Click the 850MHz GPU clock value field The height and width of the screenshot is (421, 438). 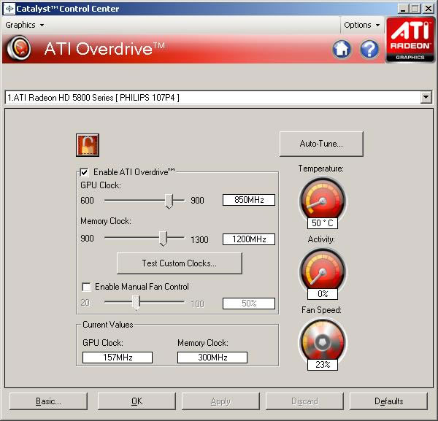[x=248, y=201]
